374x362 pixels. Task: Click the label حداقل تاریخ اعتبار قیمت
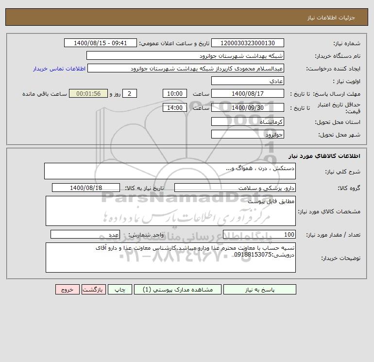click(339, 108)
